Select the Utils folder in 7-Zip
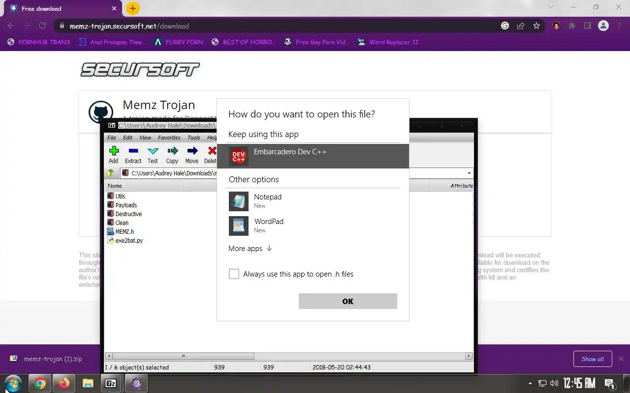The image size is (630, 393). (x=116, y=196)
